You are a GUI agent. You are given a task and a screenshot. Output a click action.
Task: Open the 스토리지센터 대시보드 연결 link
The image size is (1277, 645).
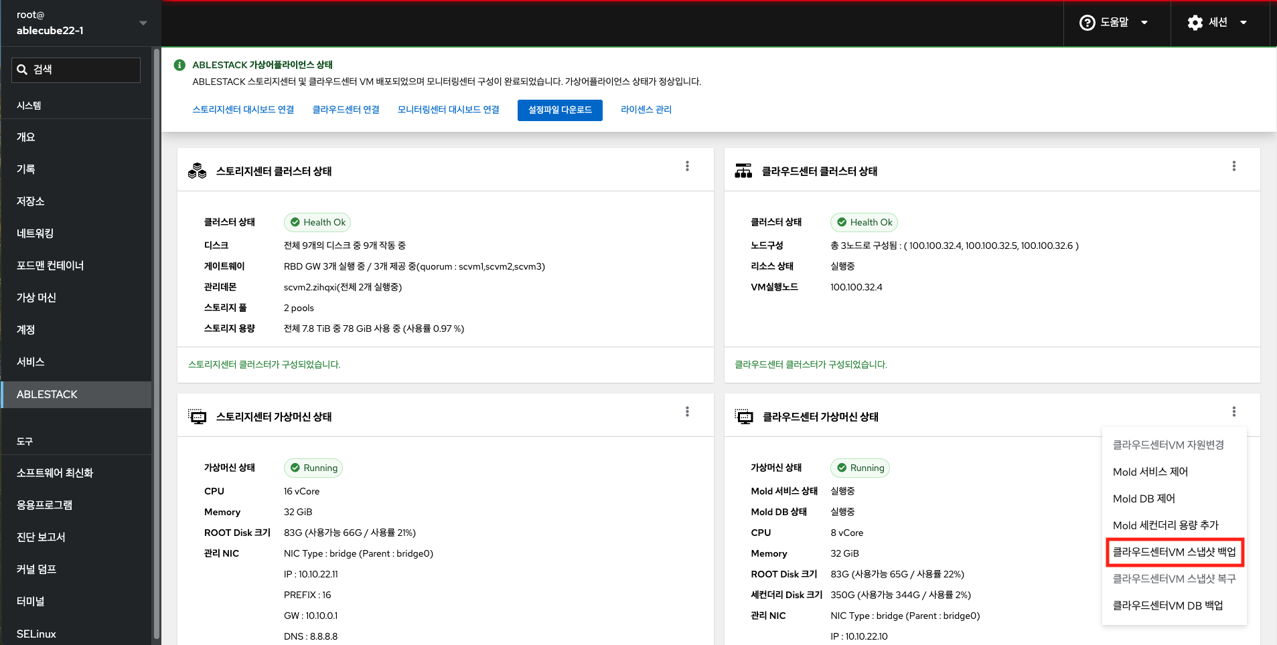tap(243, 110)
